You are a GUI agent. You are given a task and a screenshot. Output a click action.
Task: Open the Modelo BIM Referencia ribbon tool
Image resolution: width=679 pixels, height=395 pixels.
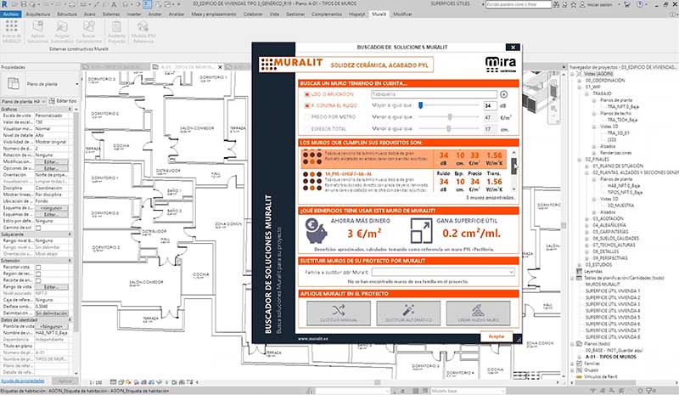click(143, 31)
